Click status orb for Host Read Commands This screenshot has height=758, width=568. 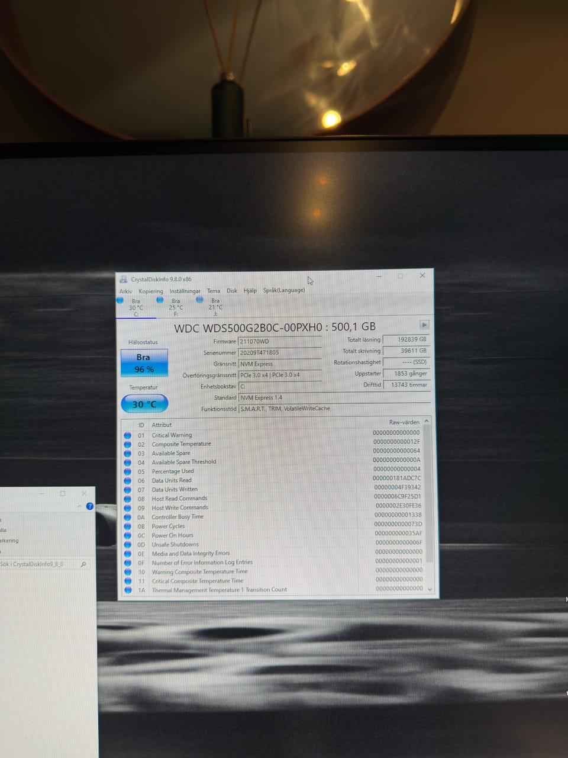pos(127,499)
